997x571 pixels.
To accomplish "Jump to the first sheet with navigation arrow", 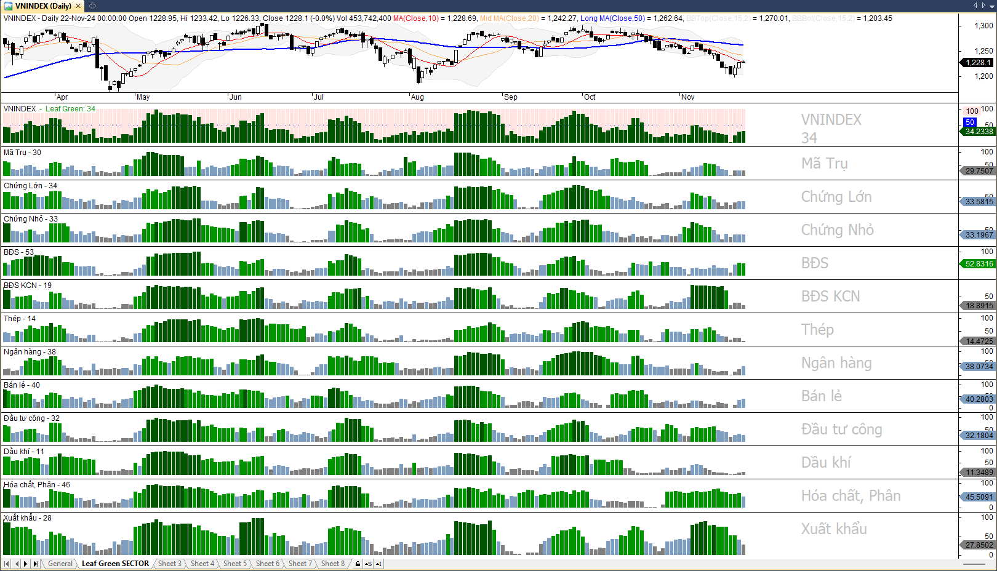I will coord(7,564).
